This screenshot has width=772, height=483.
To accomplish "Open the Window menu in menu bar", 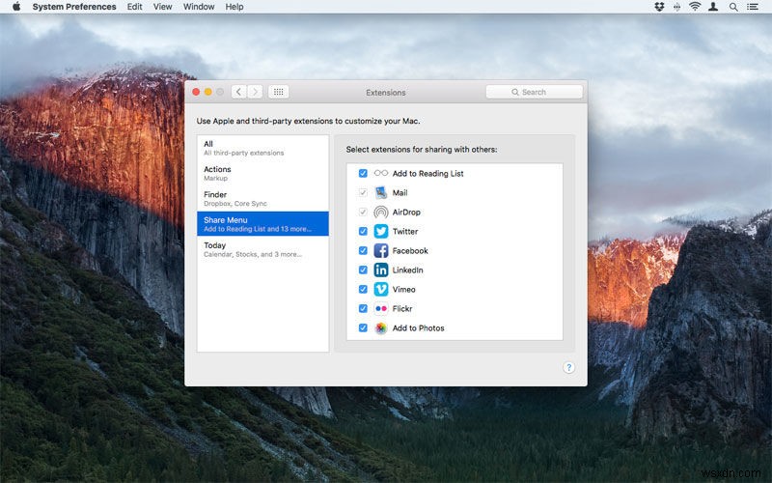I will [x=199, y=7].
